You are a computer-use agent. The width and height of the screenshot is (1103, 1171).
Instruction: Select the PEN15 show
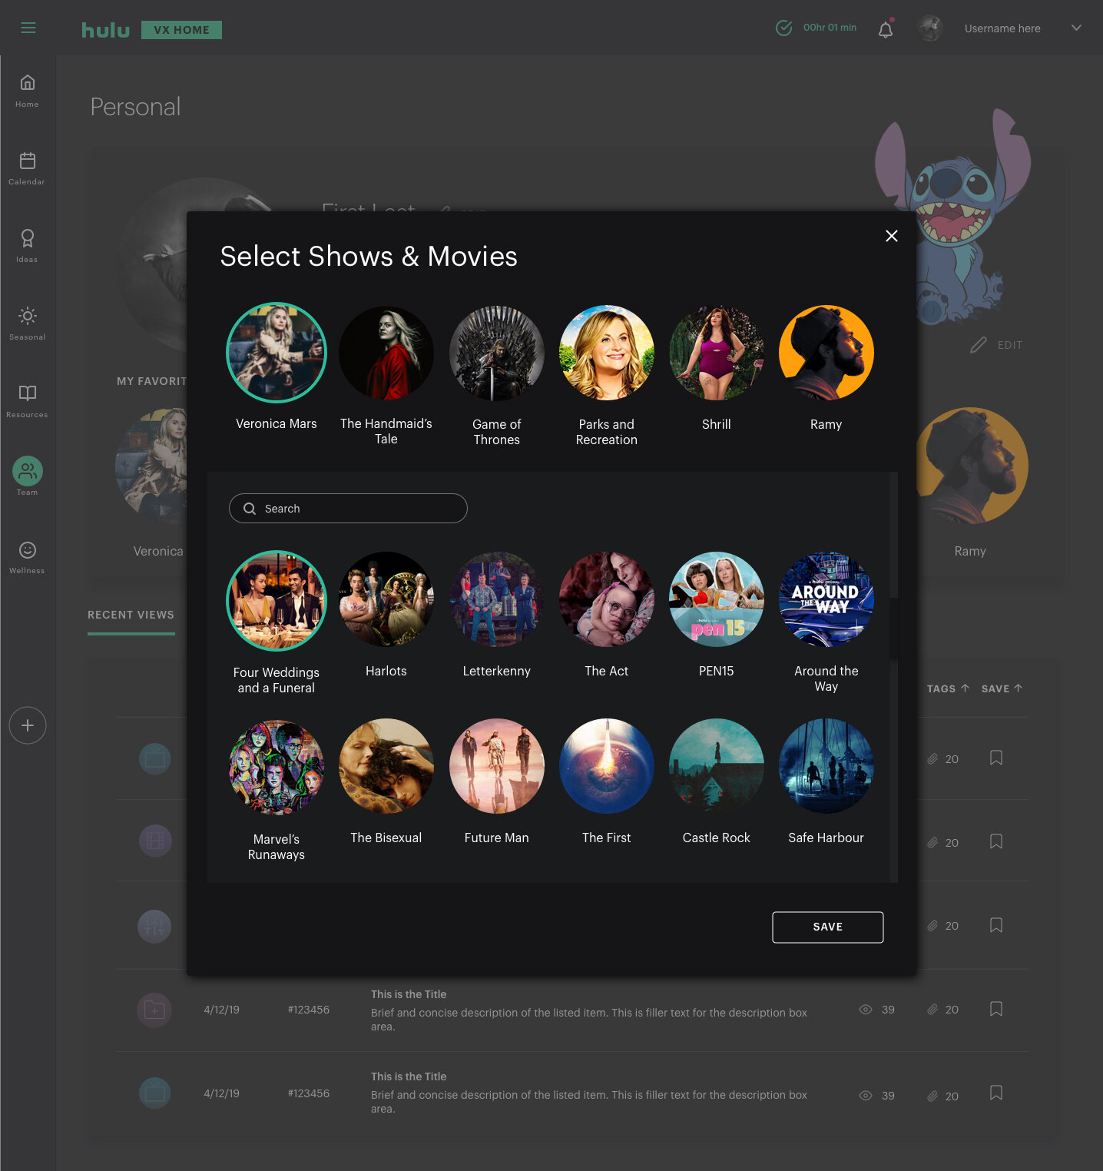(x=717, y=599)
